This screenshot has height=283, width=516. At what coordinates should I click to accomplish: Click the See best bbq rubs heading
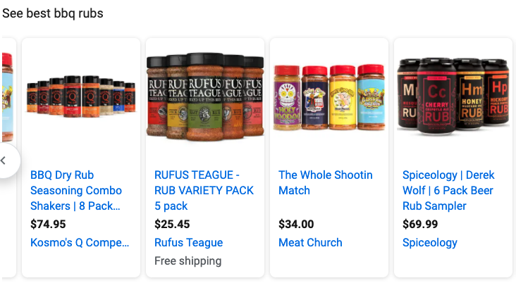coord(53,13)
